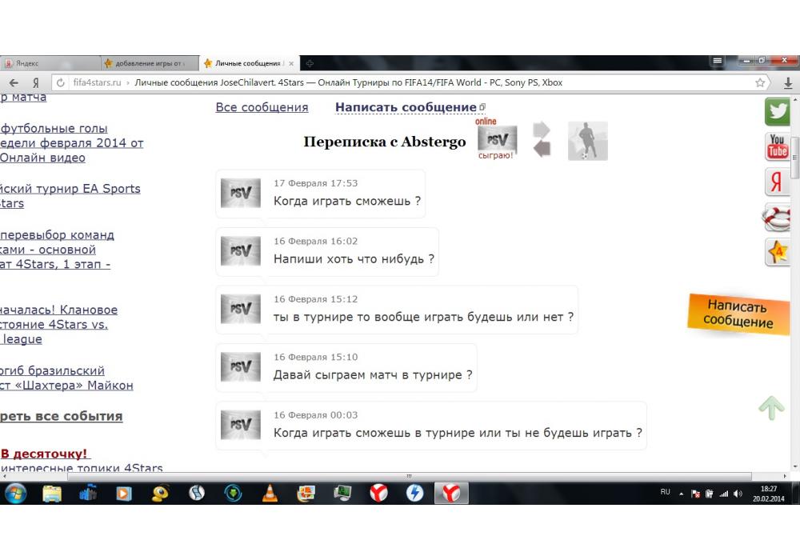This screenshot has width=800, height=560.
Task: Click the PSV avatar on 17 Февраля 17:53 message
Action: 240,194
